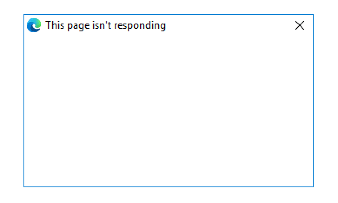Select the Edge browser icon in title bar
The width and height of the screenshot is (338, 203).
[x=34, y=25]
